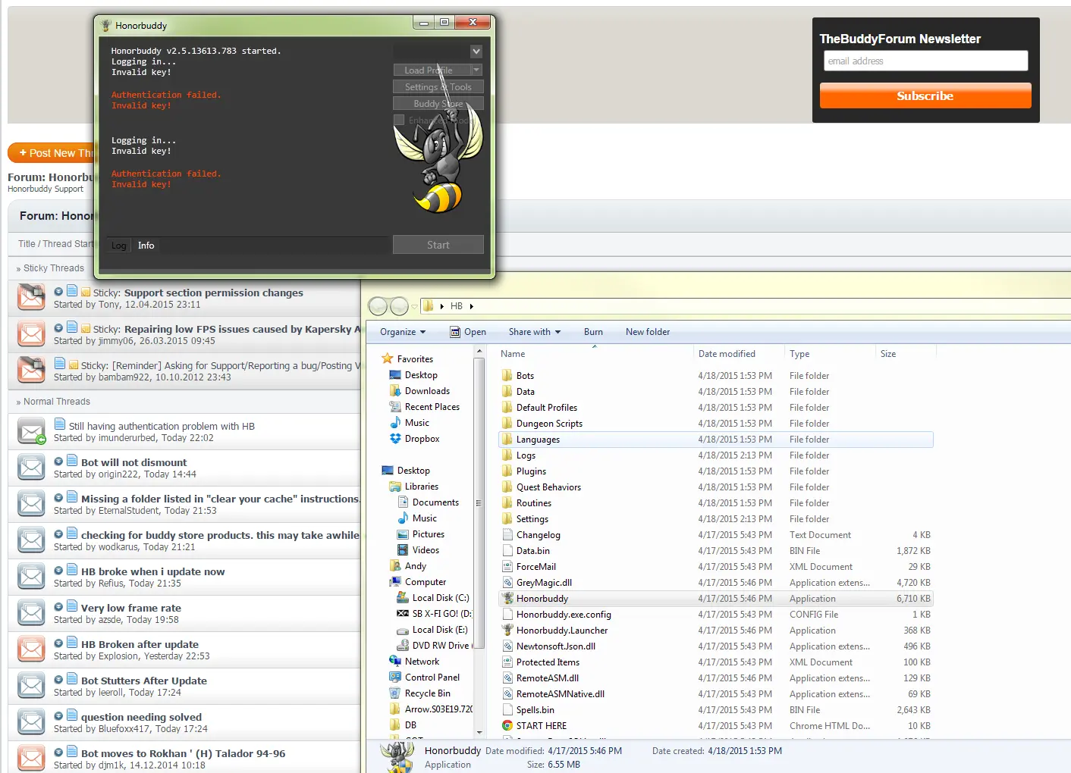The image size is (1071, 773).
Task: Click the Recycle Bin icon in navigation pane
Action: 395,693
